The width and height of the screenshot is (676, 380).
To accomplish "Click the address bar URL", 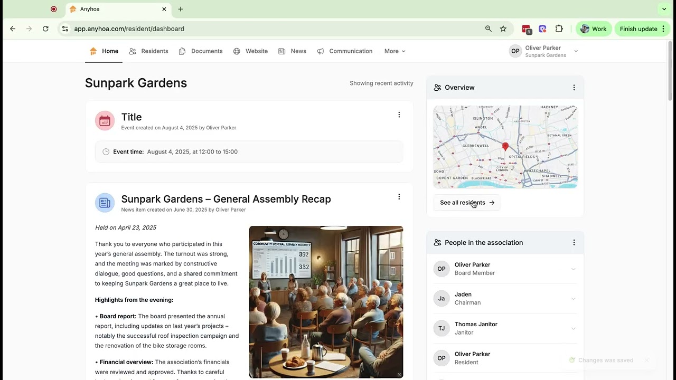I will (129, 29).
